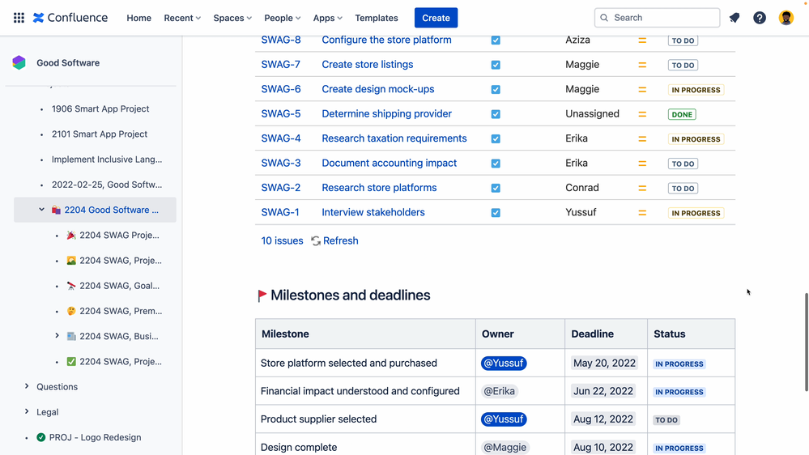Toggle the checkbox in the SWAG-6 row
Screen dimensions: 809x455
click(496, 90)
